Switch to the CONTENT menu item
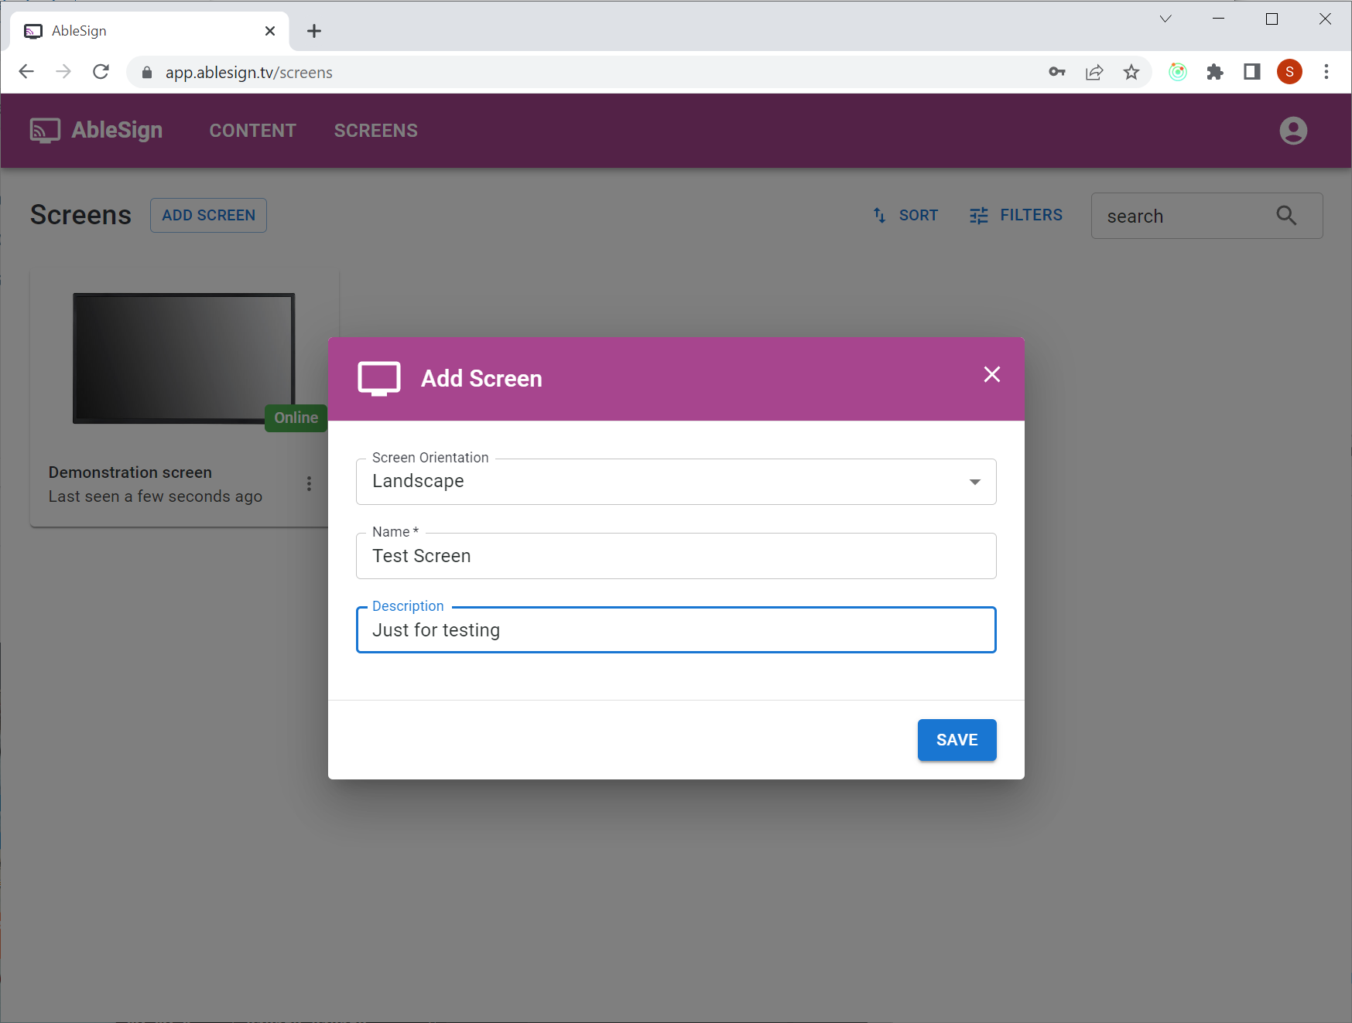The width and height of the screenshot is (1352, 1023). [252, 130]
